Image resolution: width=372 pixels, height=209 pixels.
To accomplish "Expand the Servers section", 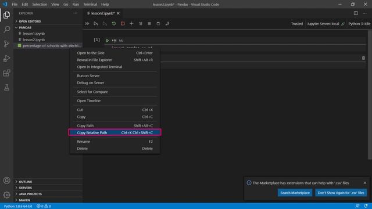I will coord(48,188).
